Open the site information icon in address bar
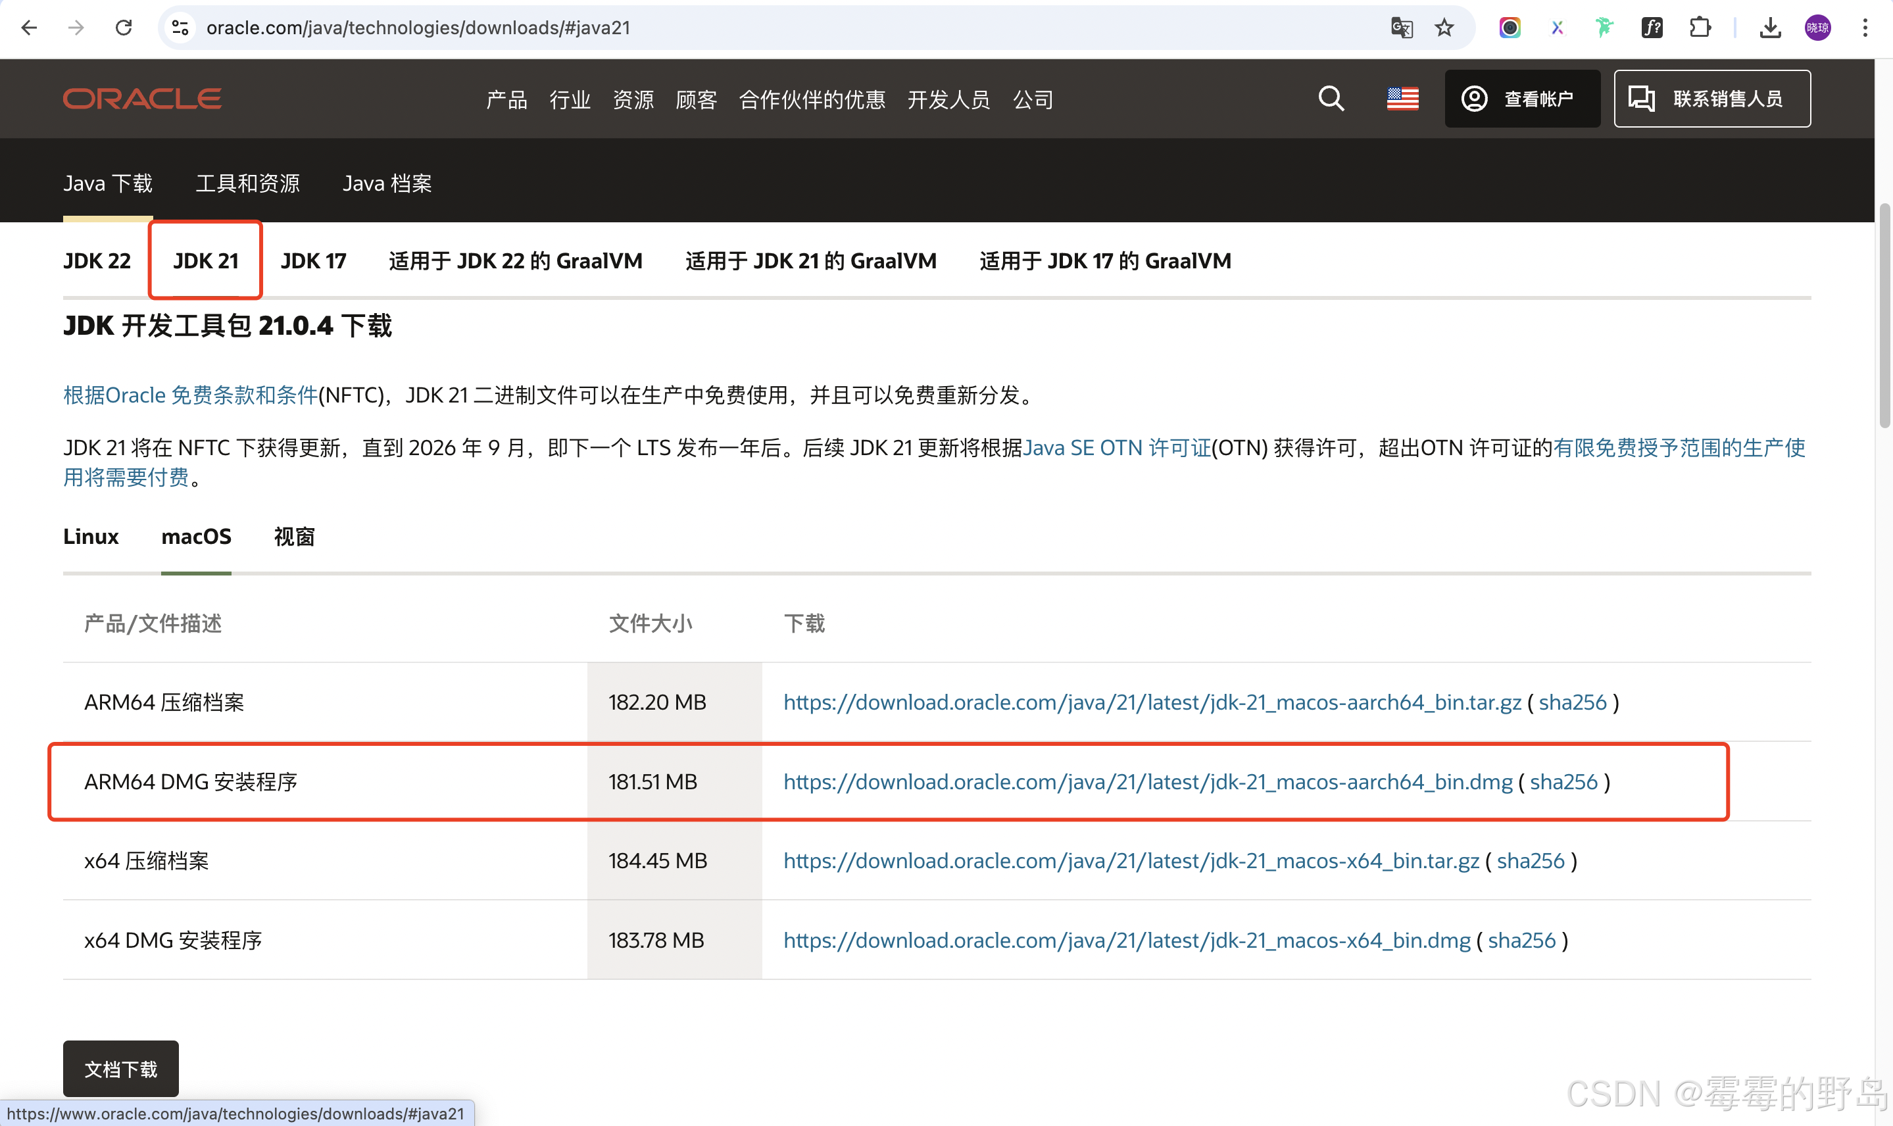The height and width of the screenshot is (1126, 1893). pos(180,28)
